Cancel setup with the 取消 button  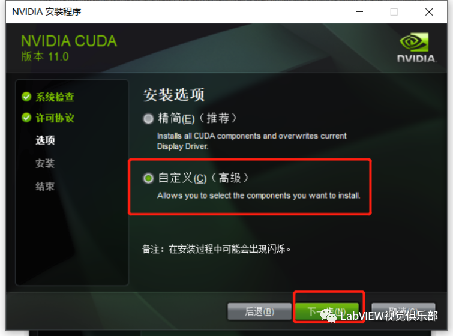coord(403,311)
